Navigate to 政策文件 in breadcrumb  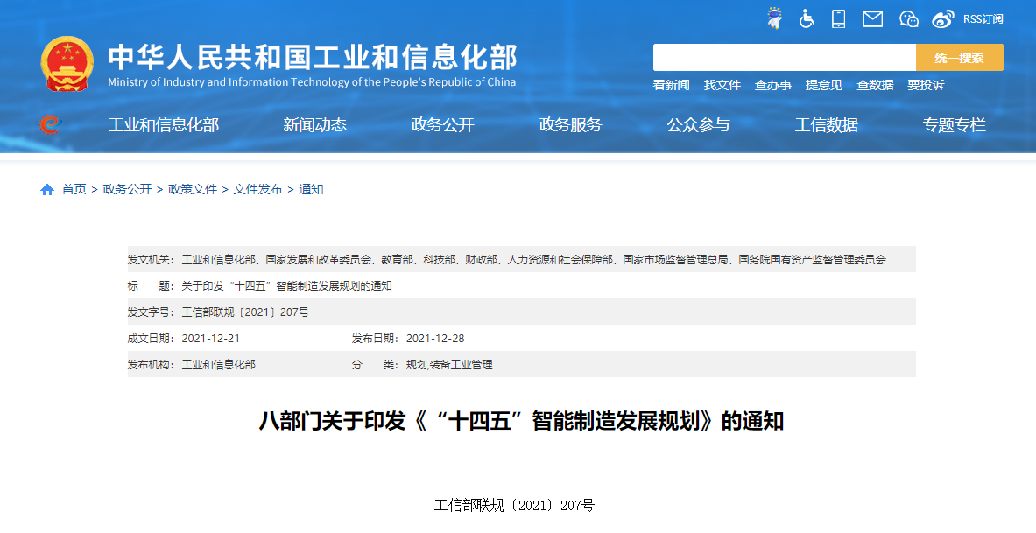193,189
